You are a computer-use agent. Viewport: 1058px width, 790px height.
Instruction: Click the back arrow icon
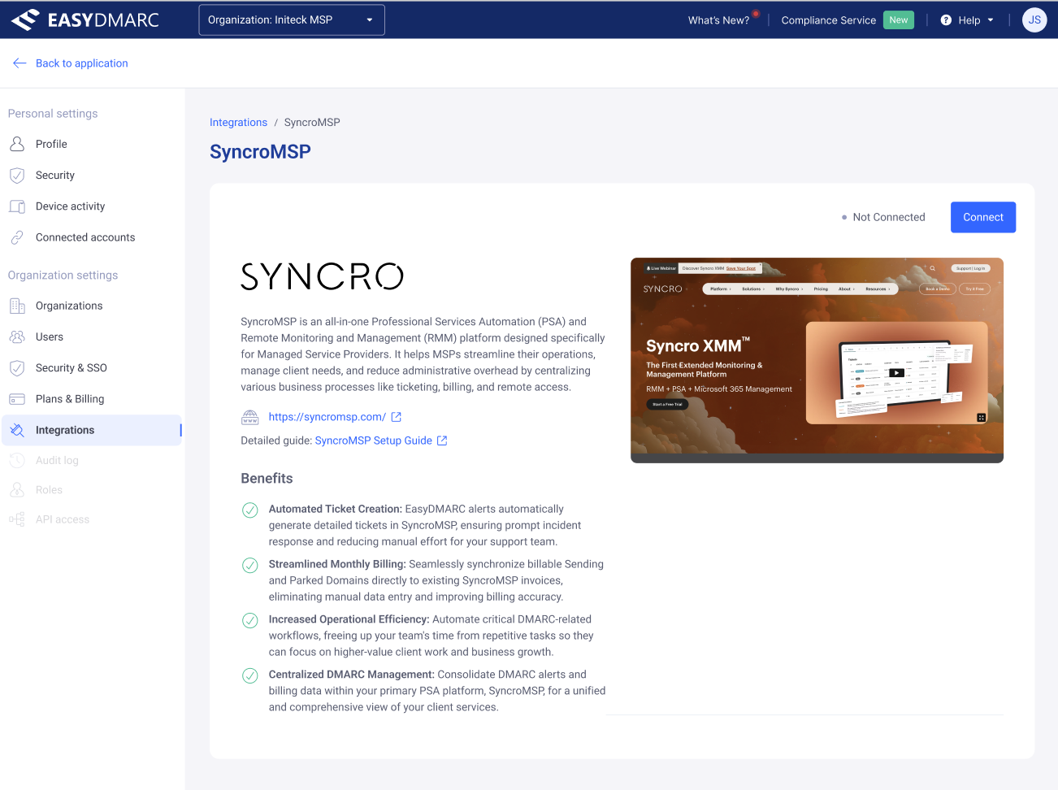point(20,63)
